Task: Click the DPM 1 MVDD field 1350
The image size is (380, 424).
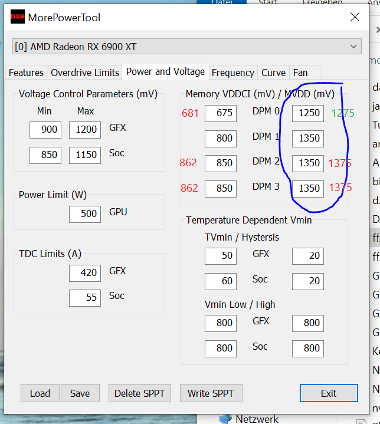Action: (308, 139)
